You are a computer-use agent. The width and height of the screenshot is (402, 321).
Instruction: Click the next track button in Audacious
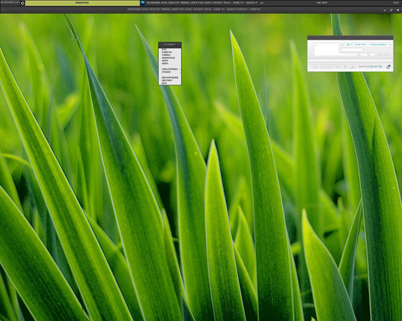tap(345, 67)
